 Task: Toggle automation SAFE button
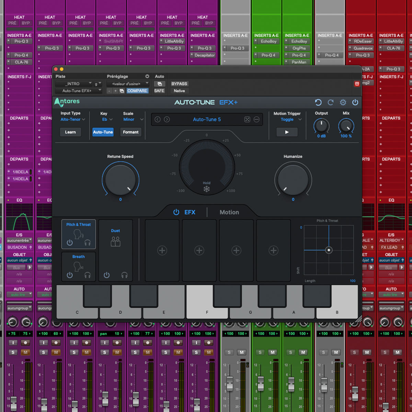159,91
